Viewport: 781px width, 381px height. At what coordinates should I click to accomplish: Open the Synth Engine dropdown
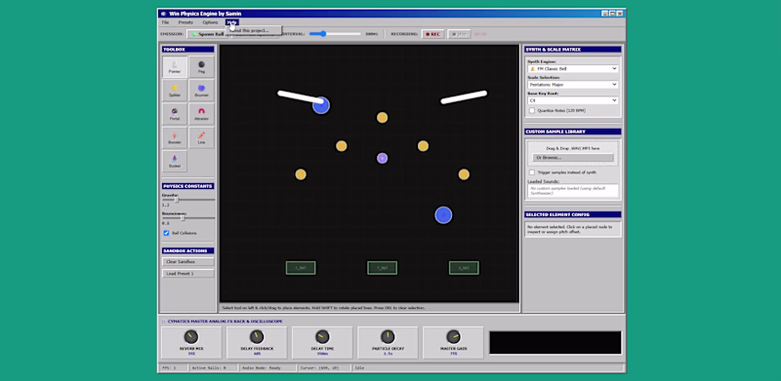click(x=573, y=68)
